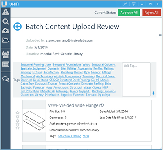Viewport: 163px width, 151px height.
Task: Open the Div 05-Metals tag link
Action: pyautogui.click(x=100, y=80)
